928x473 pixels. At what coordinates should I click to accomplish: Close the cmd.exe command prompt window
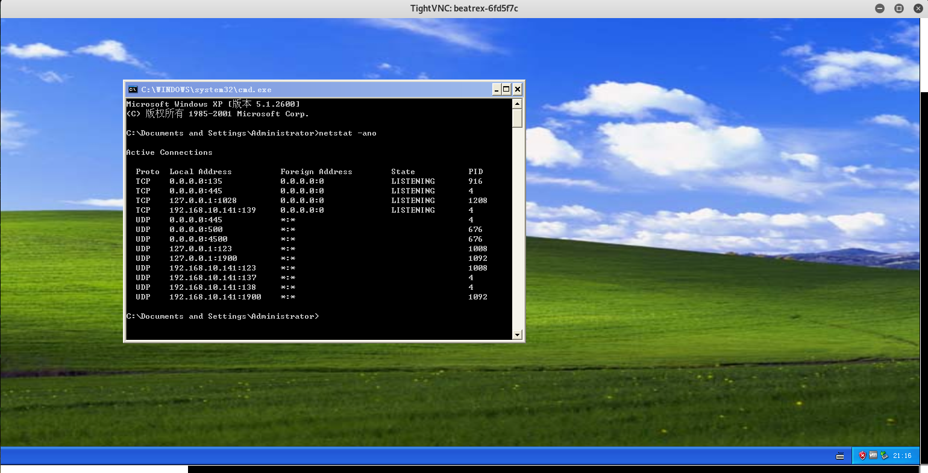[517, 89]
